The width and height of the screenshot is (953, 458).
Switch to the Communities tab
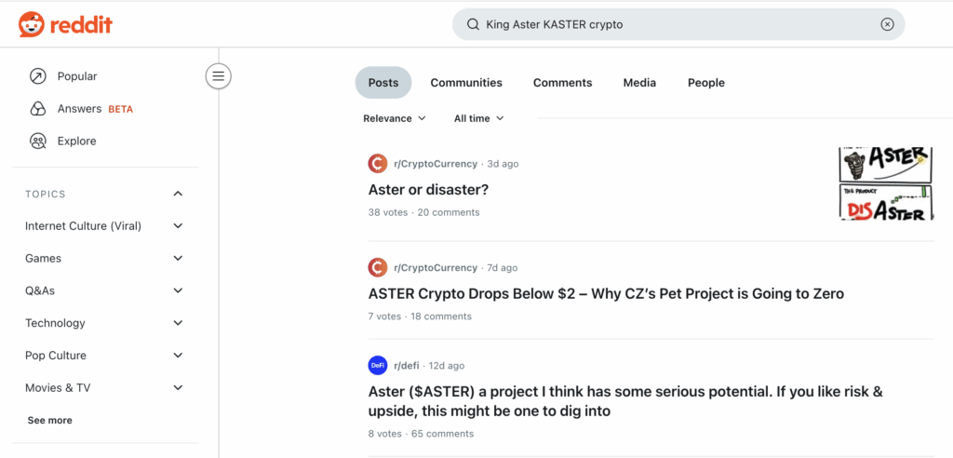click(x=466, y=83)
